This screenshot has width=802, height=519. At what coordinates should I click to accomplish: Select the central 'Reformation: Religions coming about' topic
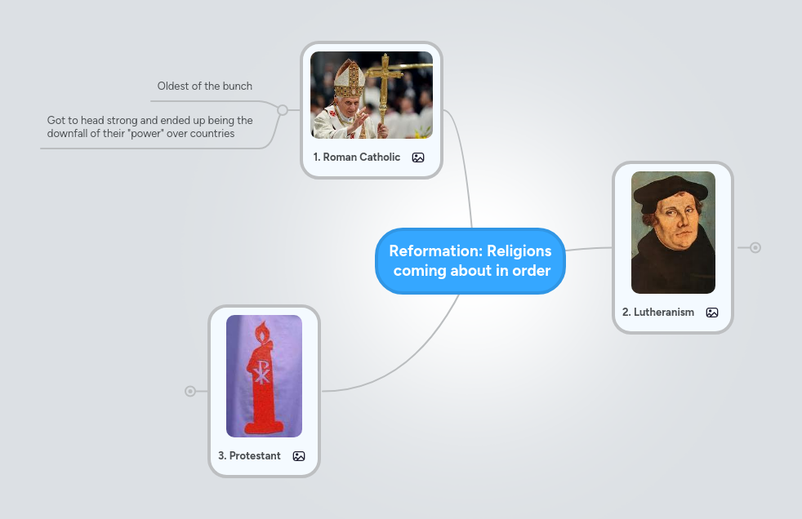470,261
